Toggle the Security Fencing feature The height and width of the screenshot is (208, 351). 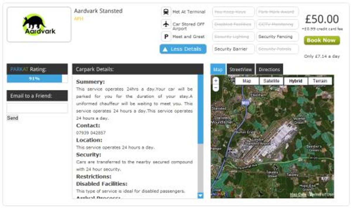tap(277, 37)
